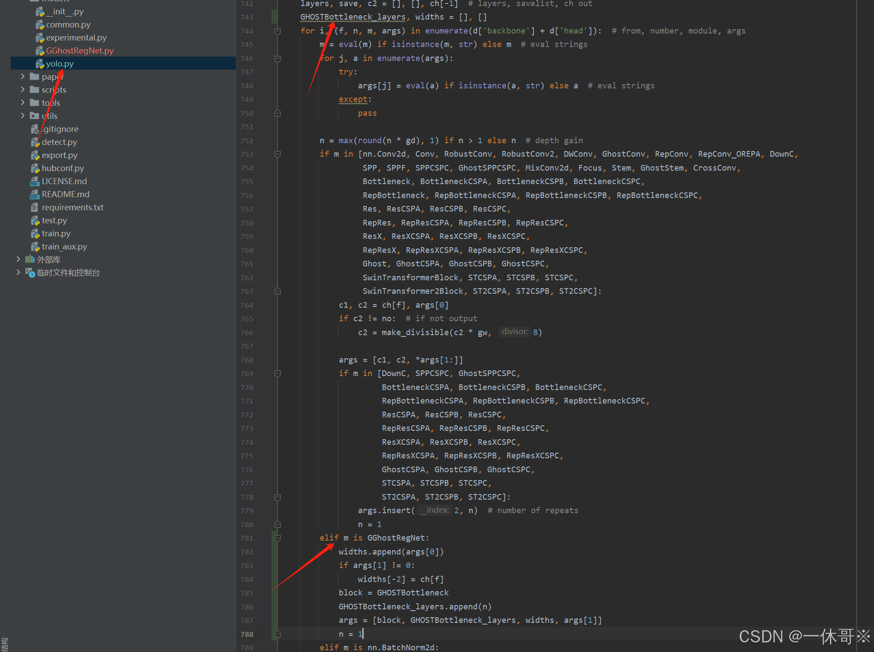Expand the utils folder
874x652 pixels.
coord(23,116)
